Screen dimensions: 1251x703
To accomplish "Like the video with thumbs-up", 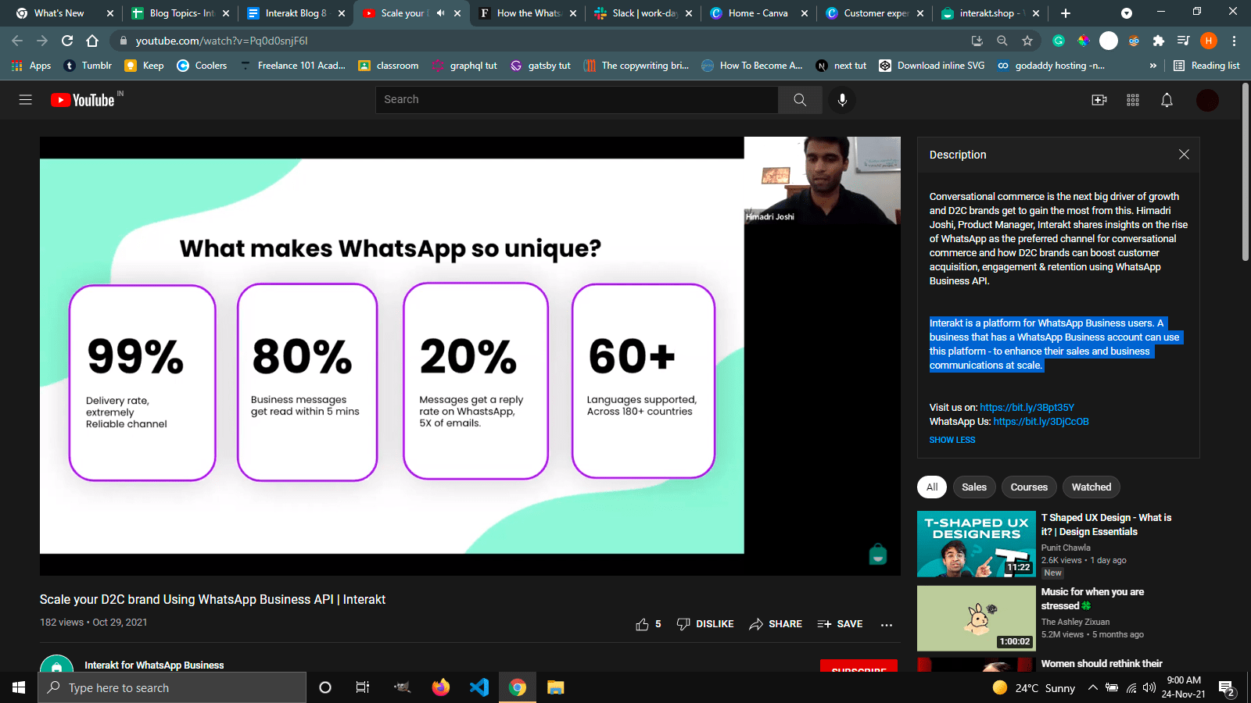I will pos(648,624).
